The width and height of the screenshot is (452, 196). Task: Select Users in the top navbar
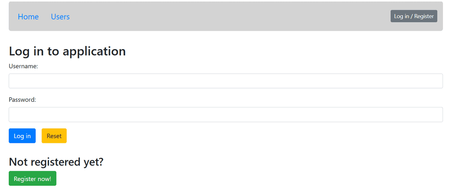[60, 17]
